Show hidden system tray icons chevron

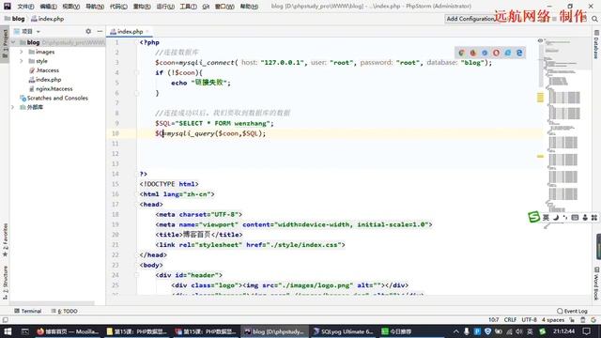click(455, 331)
